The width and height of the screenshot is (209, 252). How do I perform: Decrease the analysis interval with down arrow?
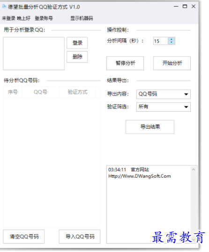[x=172, y=43]
